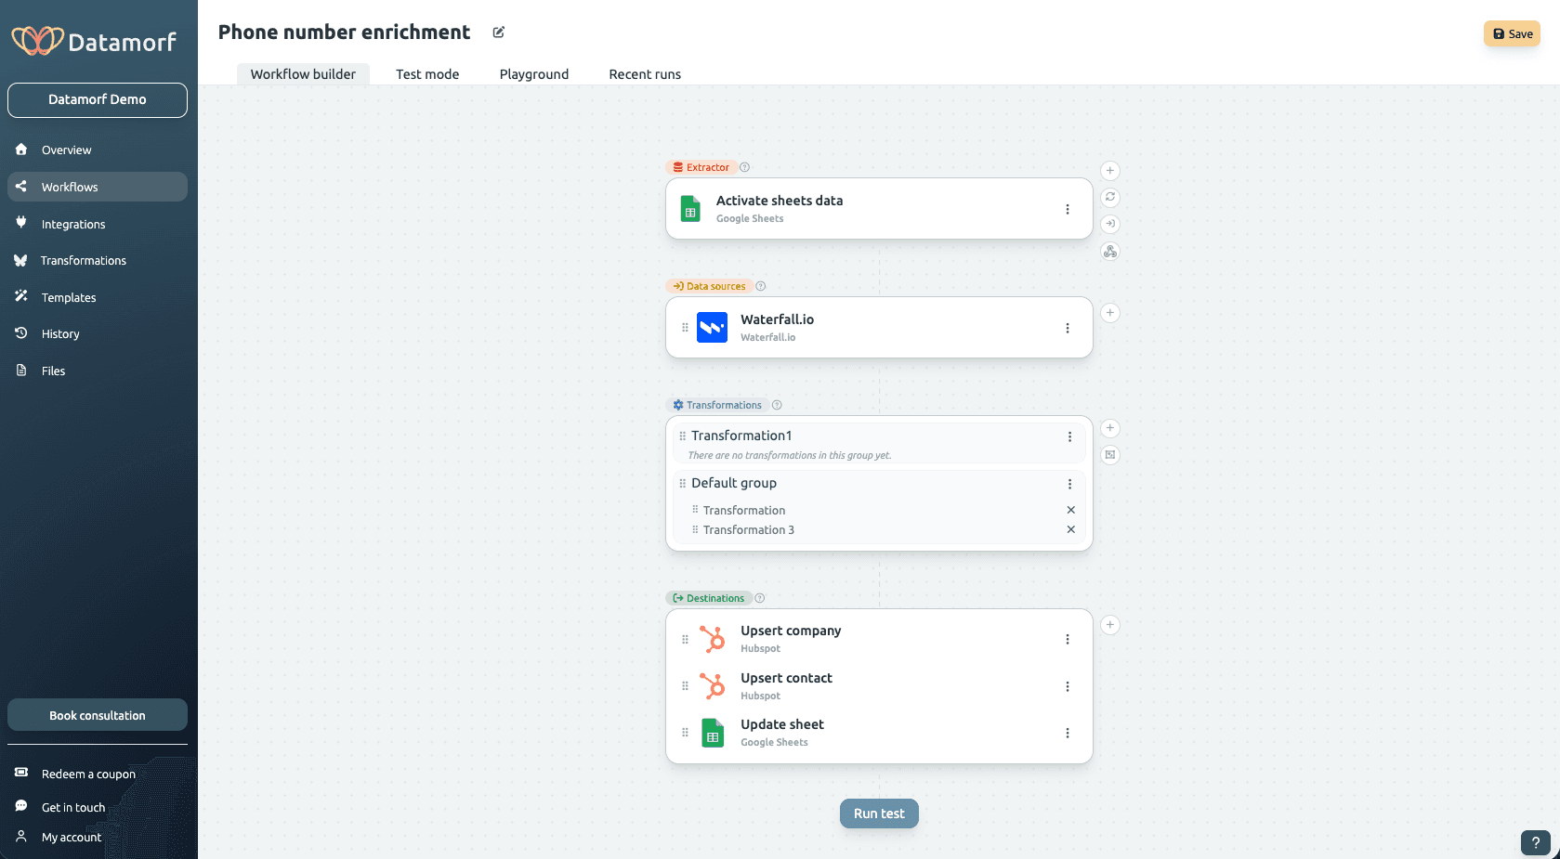The image size is (1560, 859).
Task: Go to Overview in the sidebar
Action: coord(98,150)
